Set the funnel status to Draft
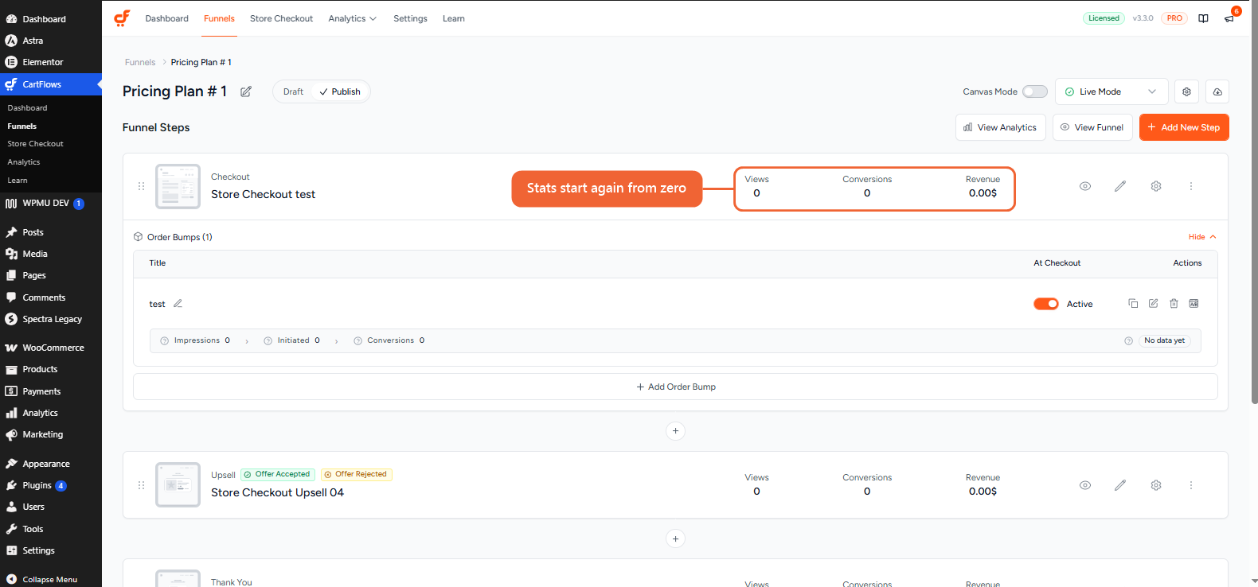Image resolution: width=1258 pixels, height=587 pixels. pyautogui.click(x=293, y=91)
